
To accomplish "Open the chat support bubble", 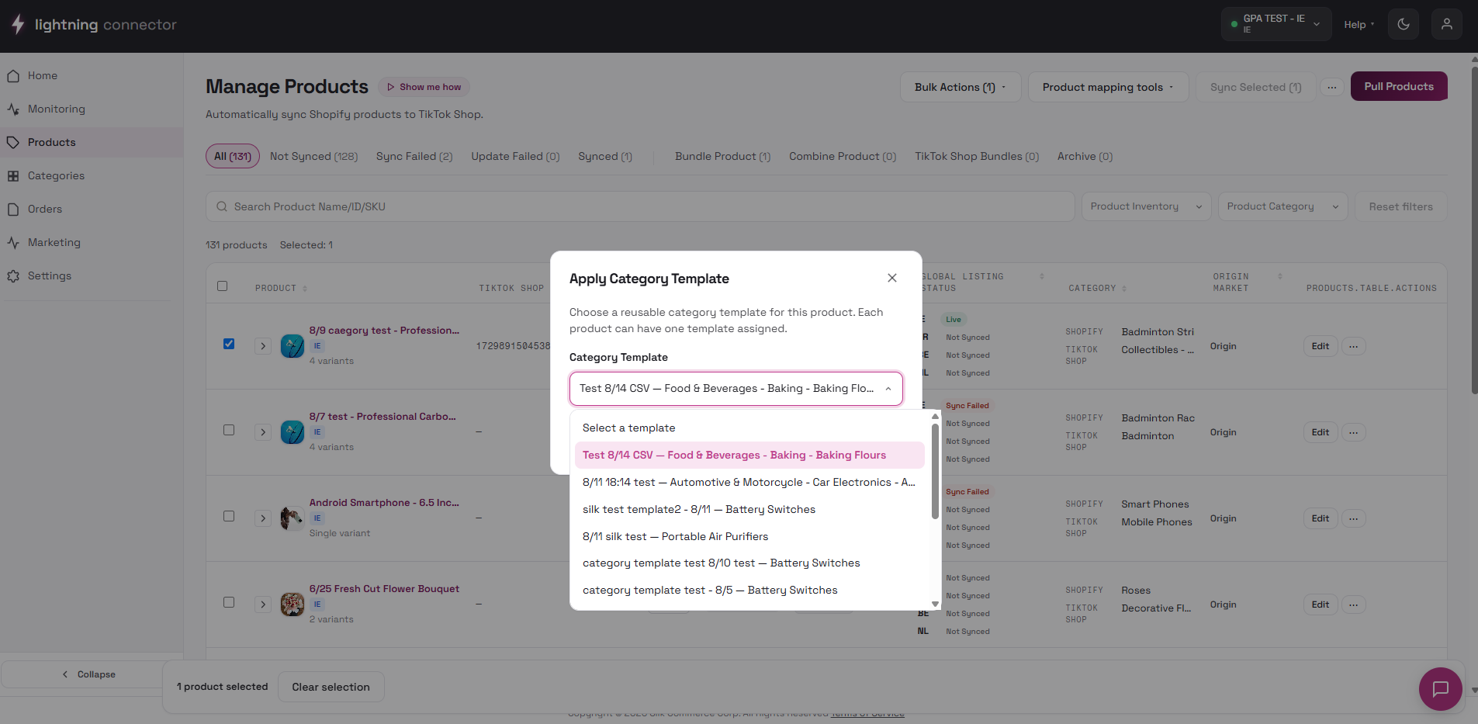I will pyautogui.click(x=1441, y=688).
